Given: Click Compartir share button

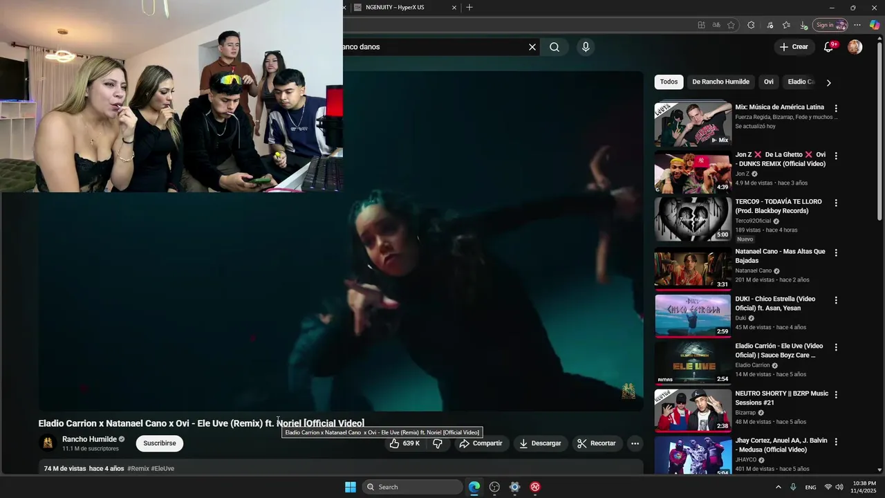Looking at the screenshot, I should pos(481,443).
